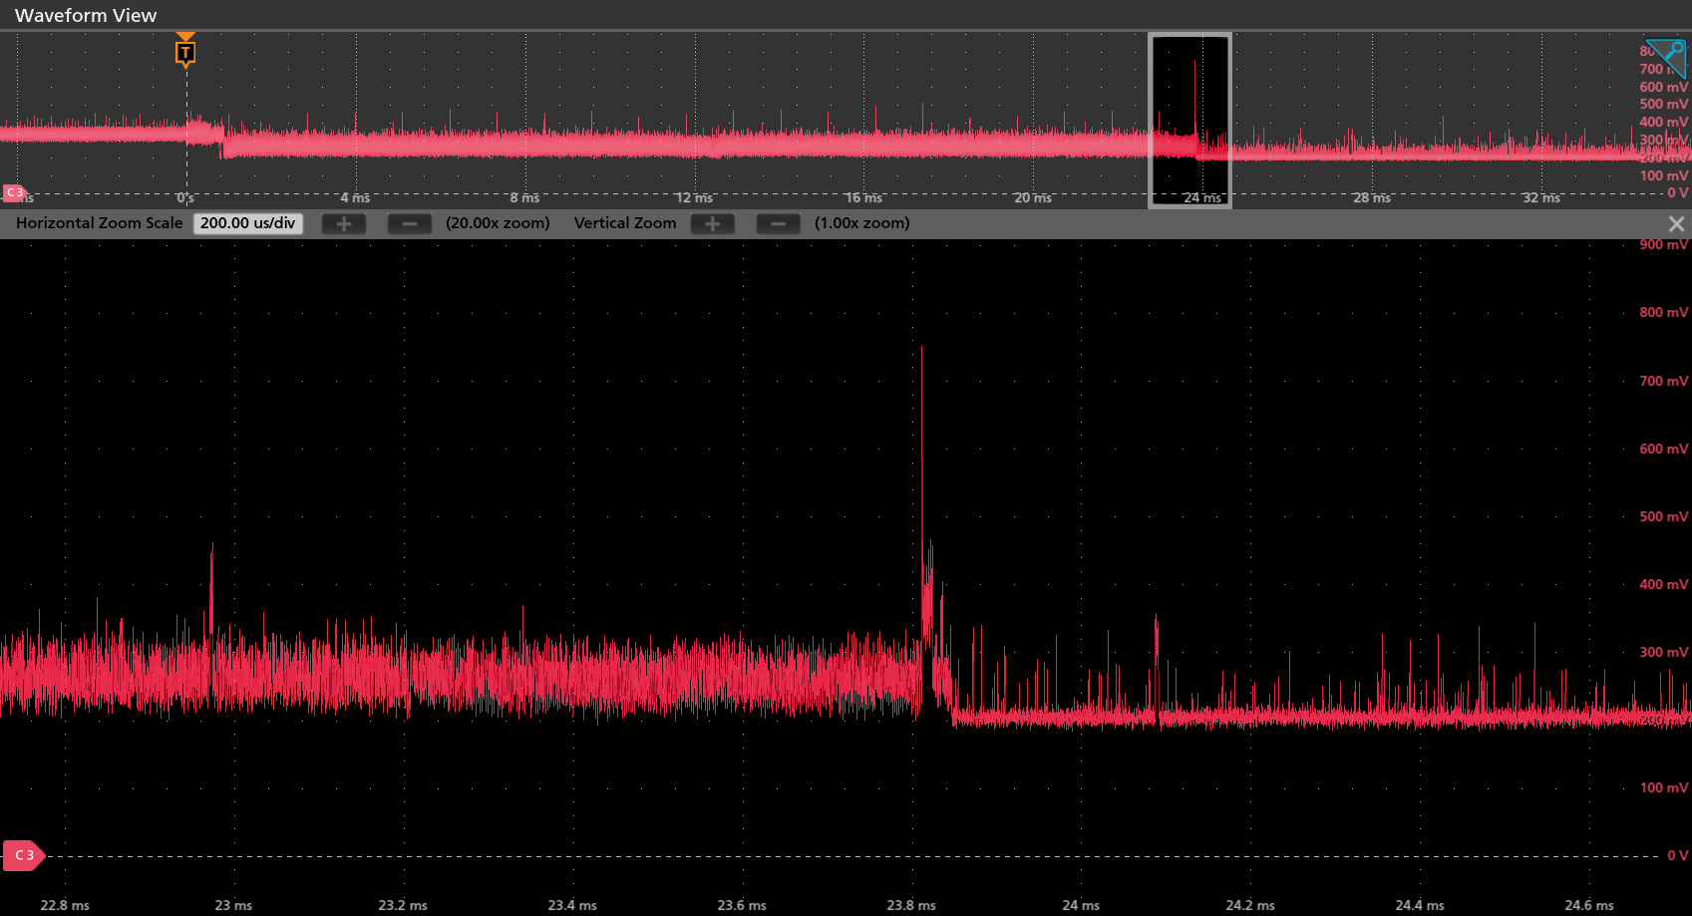Click the Horizontal Zoom Scale label
This screenshot has height=916, width=1692.
point(100,223)
